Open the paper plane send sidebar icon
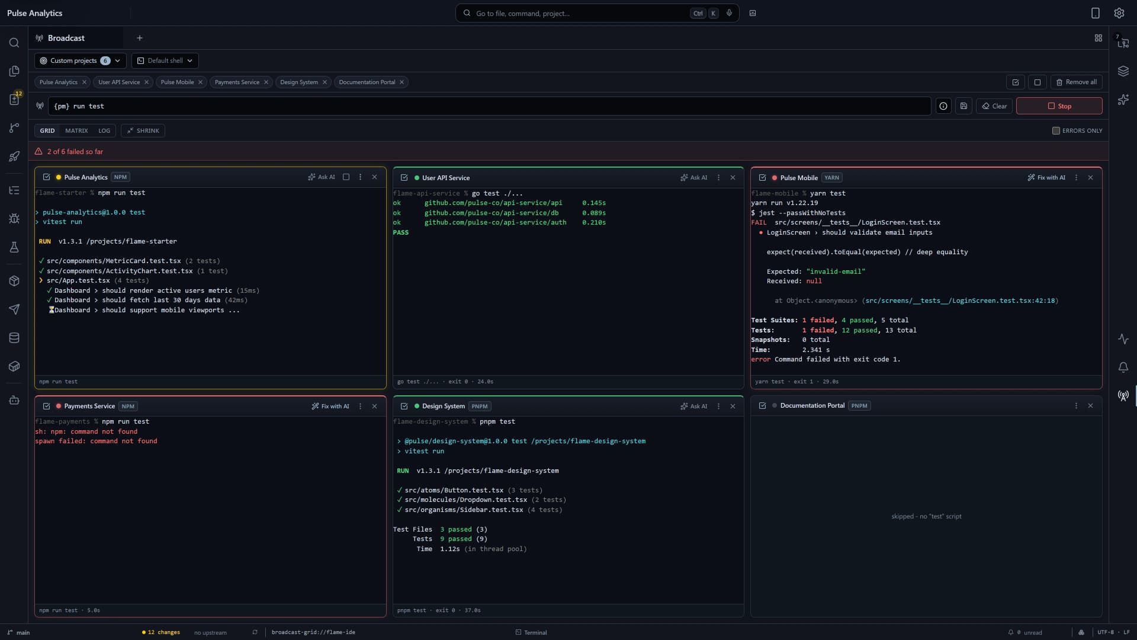Screen dimensions: 1137x640 [14, 309]
